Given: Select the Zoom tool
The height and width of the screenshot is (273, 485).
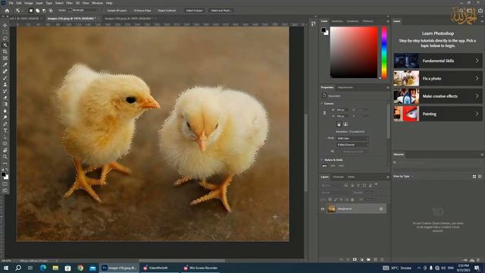Looking at the screenshot, I should pos(5,157).
